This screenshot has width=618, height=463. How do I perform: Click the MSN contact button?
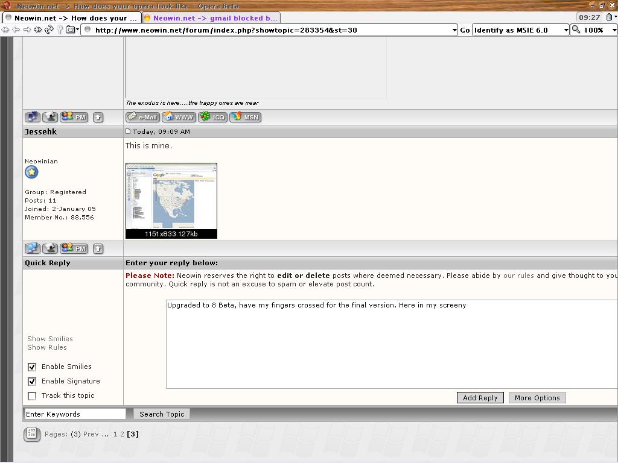click(246, 117)
